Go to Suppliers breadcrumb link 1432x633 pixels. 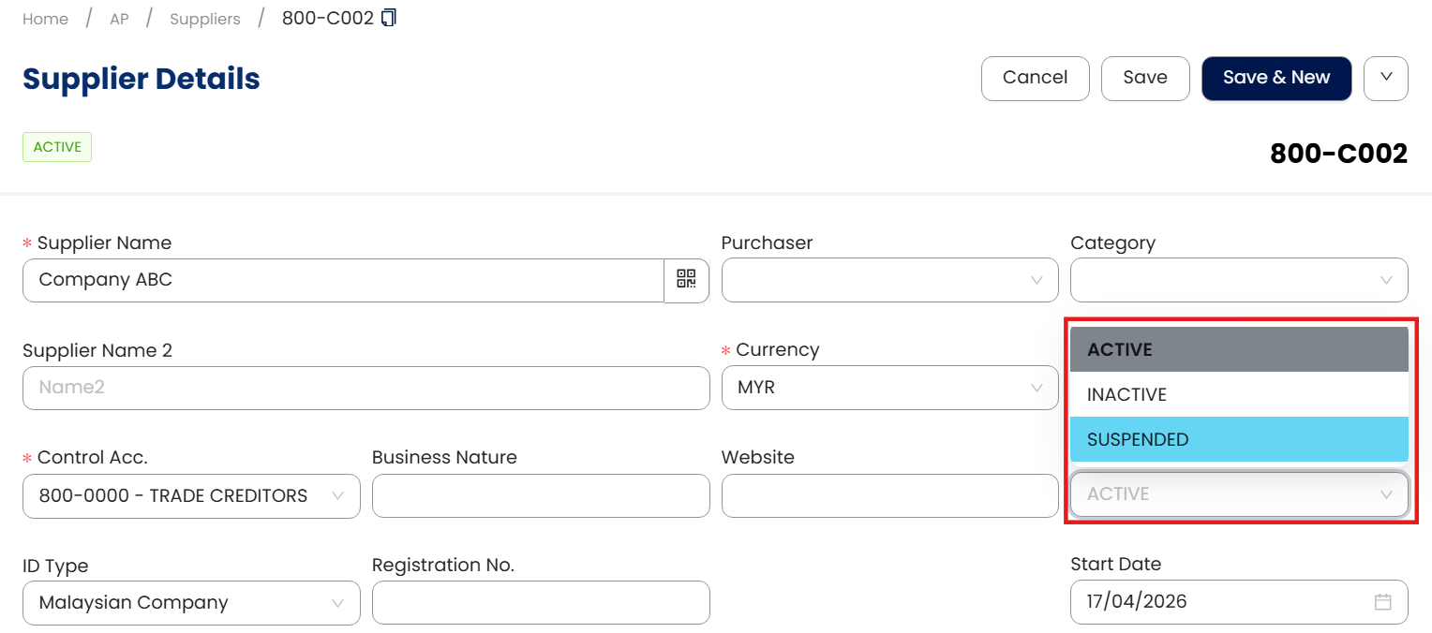(204, 19)
